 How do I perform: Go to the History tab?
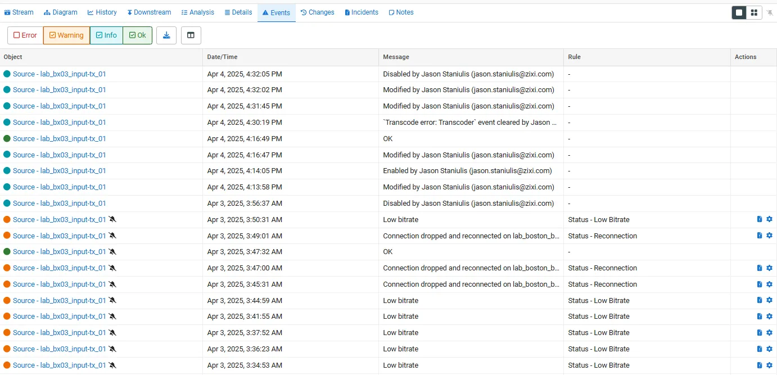[x=102, y=12]
